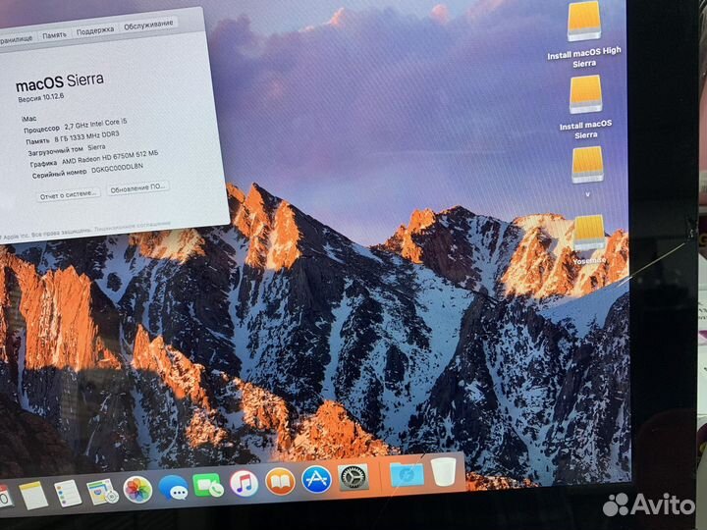
Task: Switch to the Поддержка tab
Action: point(95,30)
